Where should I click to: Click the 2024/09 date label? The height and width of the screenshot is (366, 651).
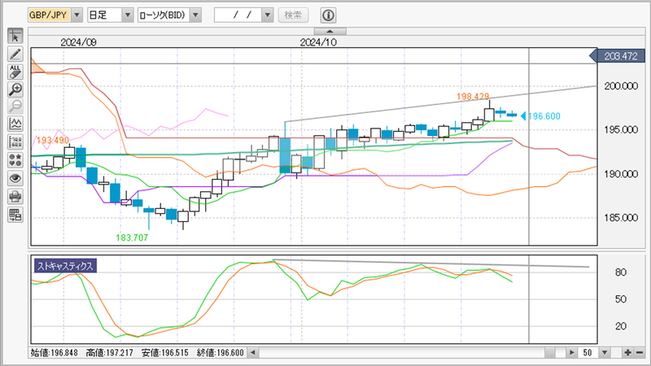pos(78,42)
